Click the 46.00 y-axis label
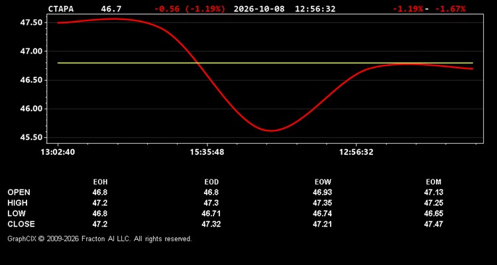 (x=31, y=109)
